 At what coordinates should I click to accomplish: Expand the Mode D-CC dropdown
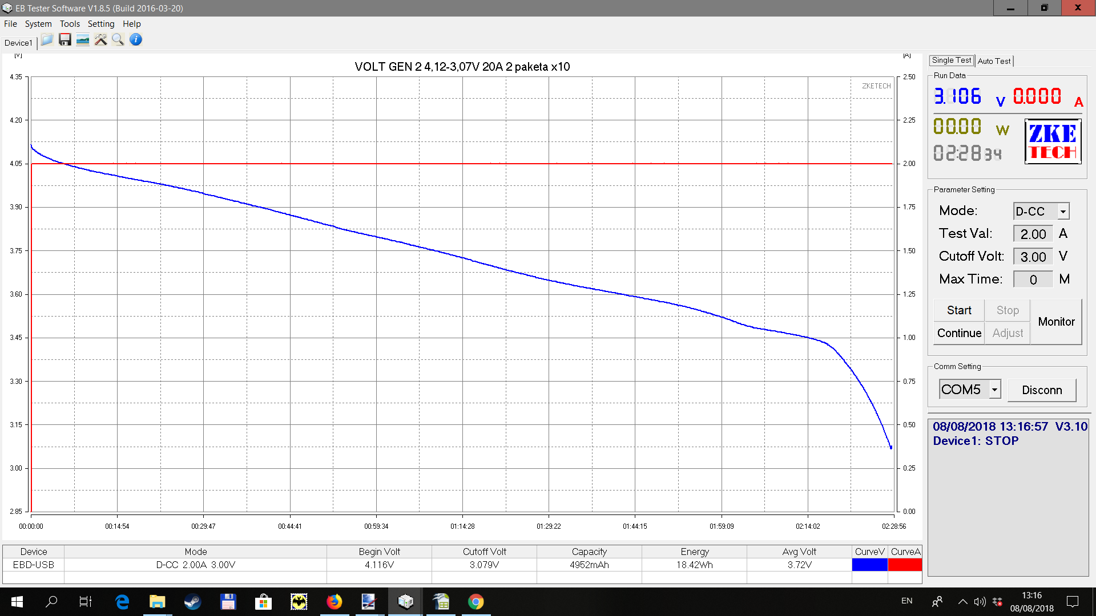(x=1063, y=211)
